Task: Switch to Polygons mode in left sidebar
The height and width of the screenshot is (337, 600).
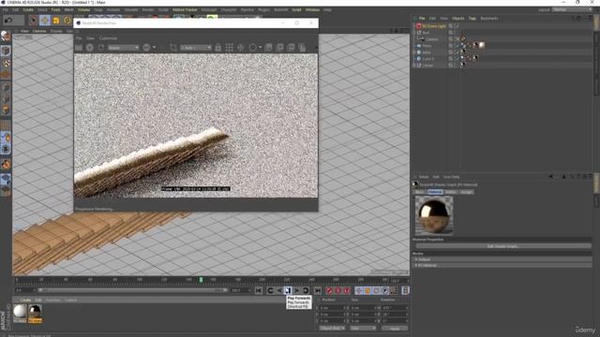Action: (6, 110)
